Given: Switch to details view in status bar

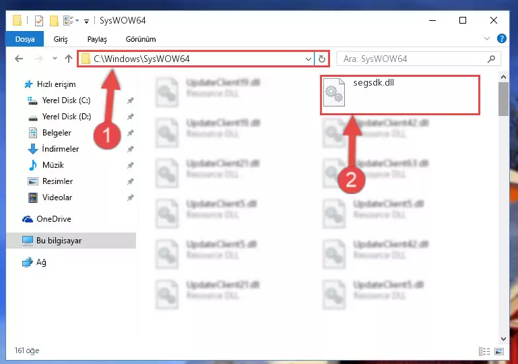Looking at the screenshot, I should point(484,351).
